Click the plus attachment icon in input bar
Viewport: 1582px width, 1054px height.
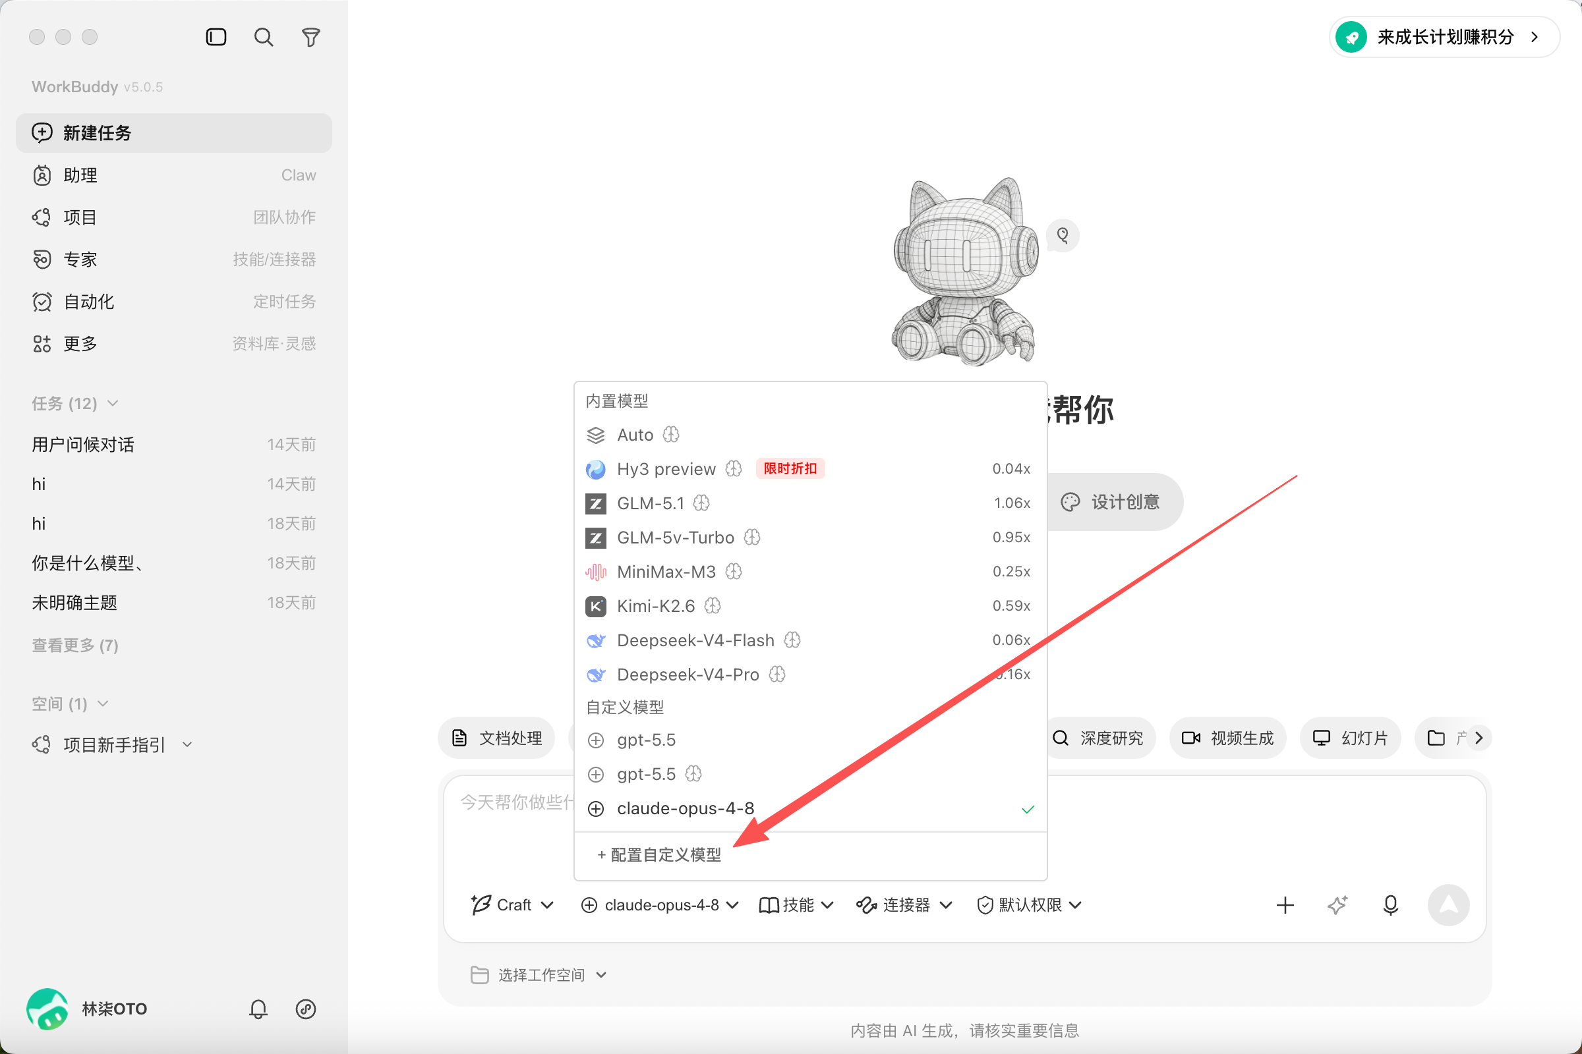tap(1285, 904)
